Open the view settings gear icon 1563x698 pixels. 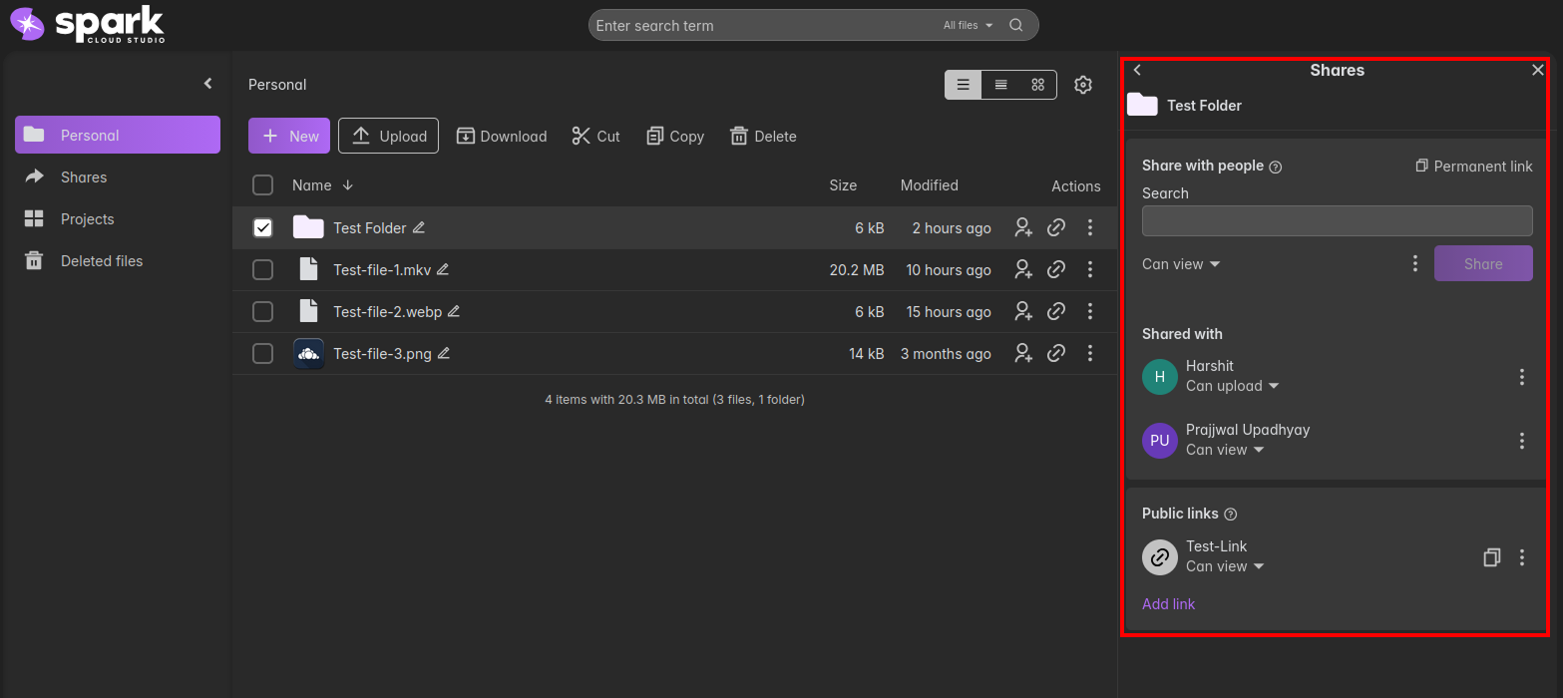[1083, 85]
